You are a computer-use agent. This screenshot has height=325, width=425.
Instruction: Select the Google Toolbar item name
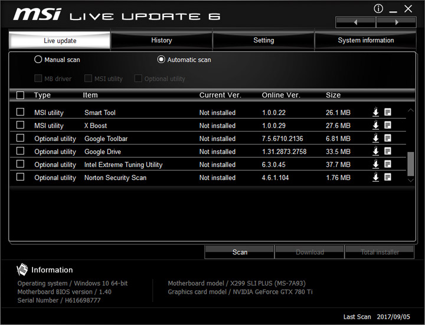click(x=106, y=139)
